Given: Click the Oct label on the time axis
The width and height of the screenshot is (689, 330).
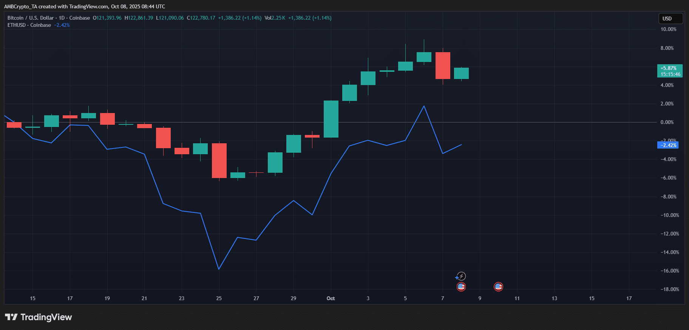Looking at the screenshot, I should 331,298.
